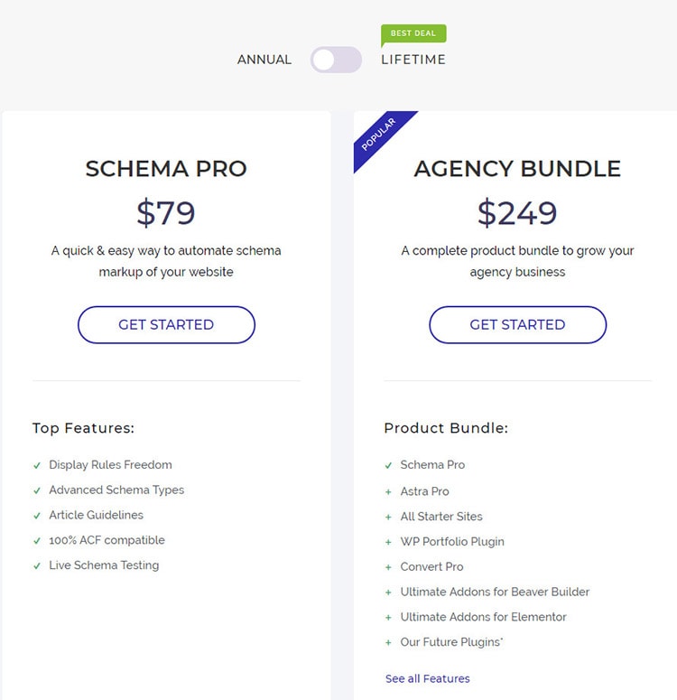Screen dimensions: 677x700
Task: Click the POPULAR corner ribbon
Action: click(x=379, y=135)
